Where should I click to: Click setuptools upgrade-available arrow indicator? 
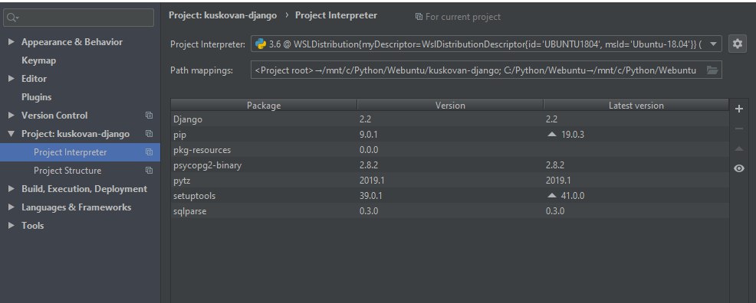coord(552,196)
